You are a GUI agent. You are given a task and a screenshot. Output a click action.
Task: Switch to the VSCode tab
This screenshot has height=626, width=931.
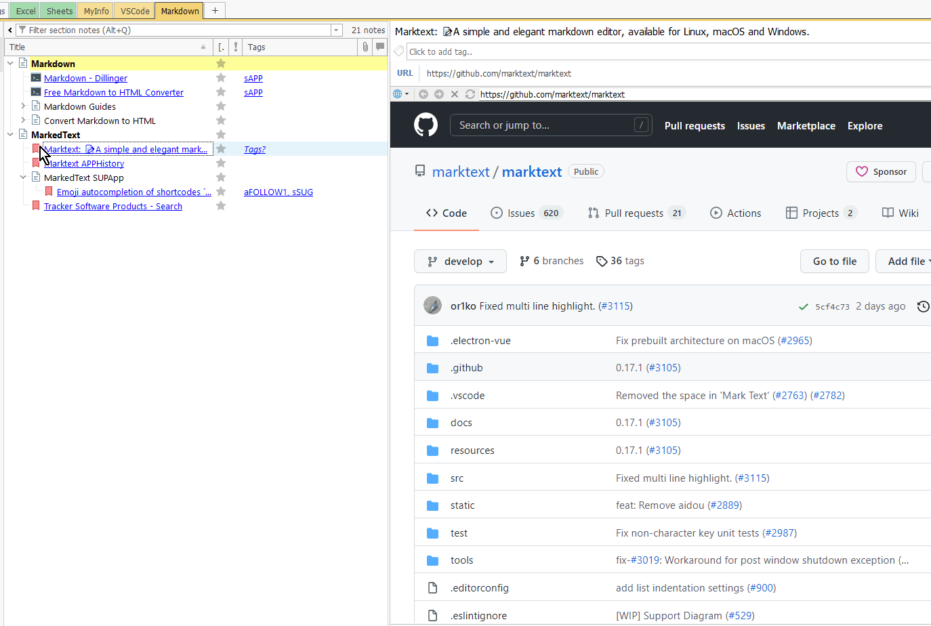(x=135, y=11)
